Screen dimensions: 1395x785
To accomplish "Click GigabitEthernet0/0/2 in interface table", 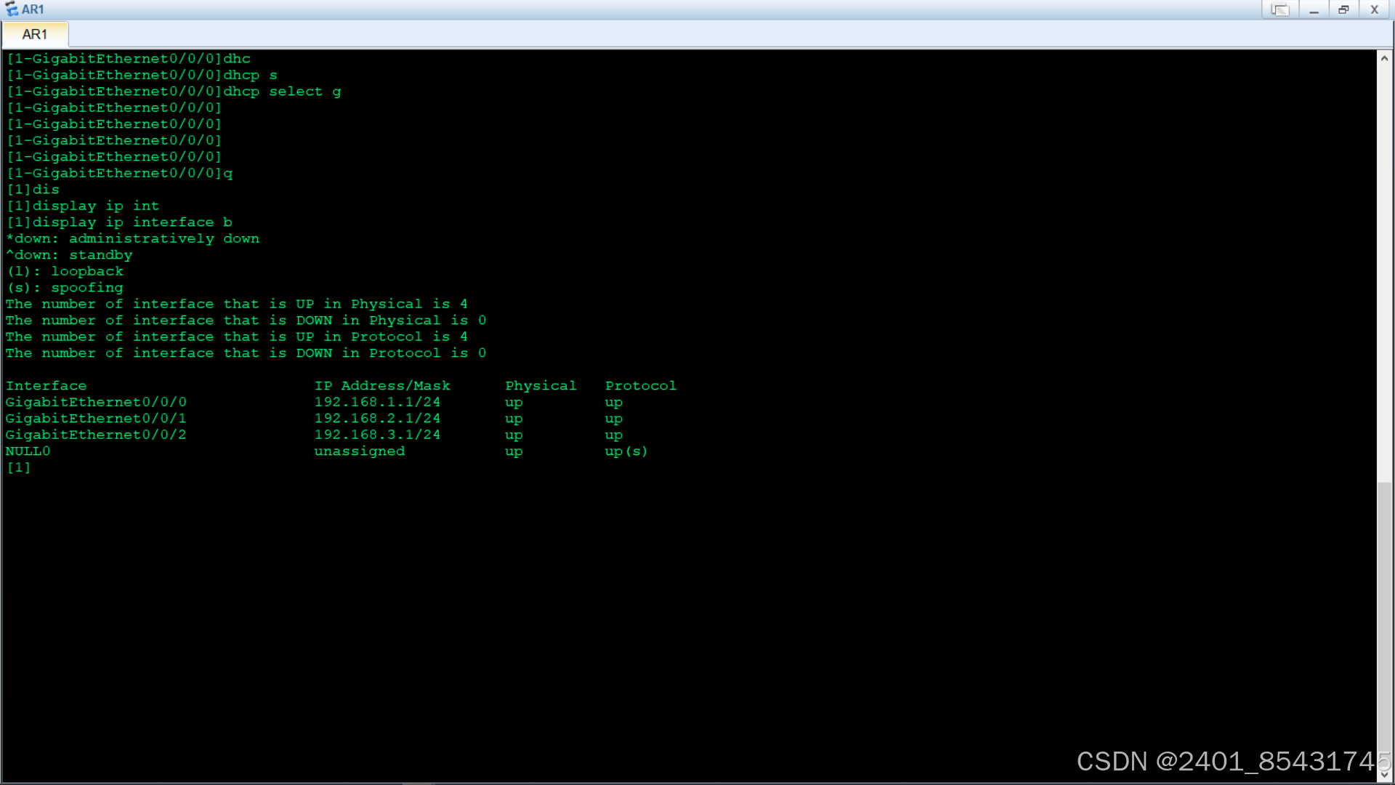I will click(x=96, y=435).
